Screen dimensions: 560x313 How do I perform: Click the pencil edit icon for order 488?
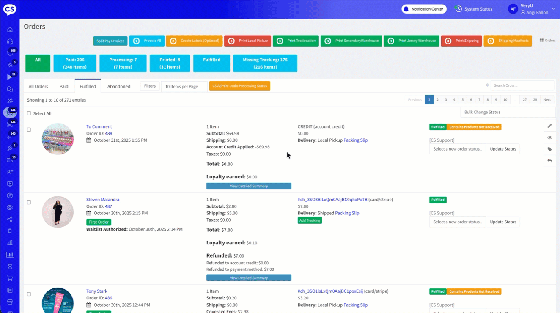549,126
